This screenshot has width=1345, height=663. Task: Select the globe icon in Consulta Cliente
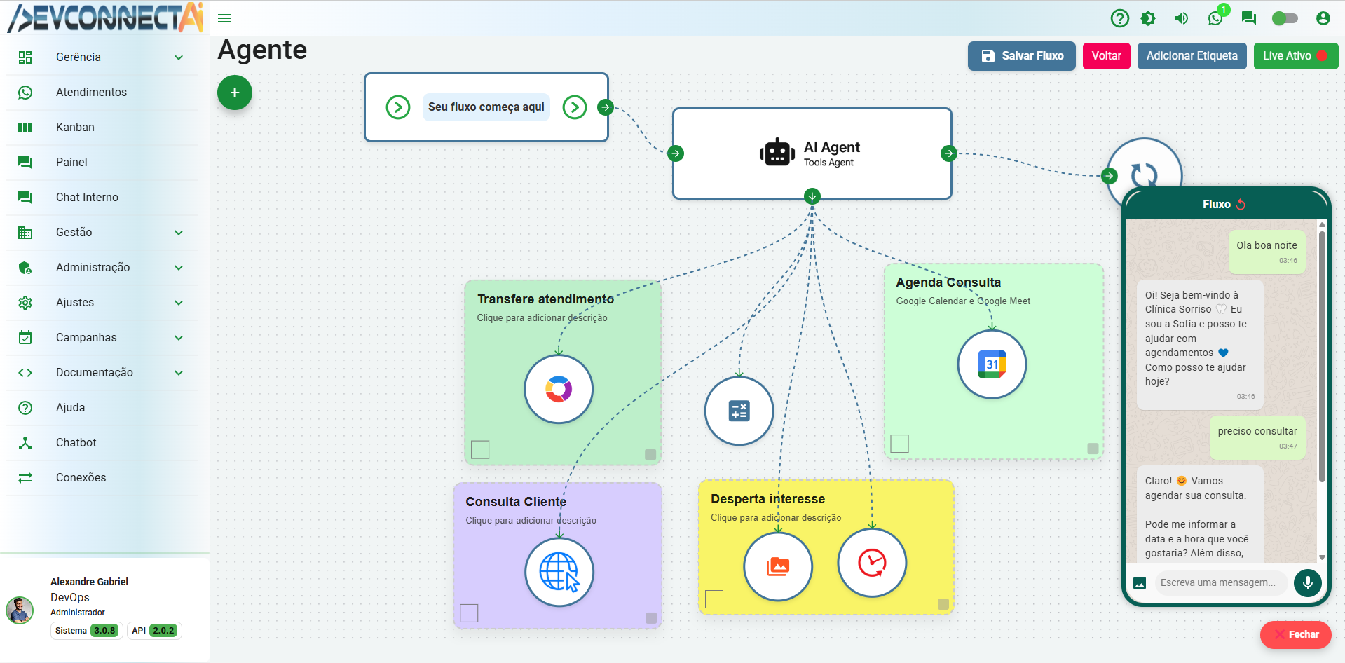559,572
